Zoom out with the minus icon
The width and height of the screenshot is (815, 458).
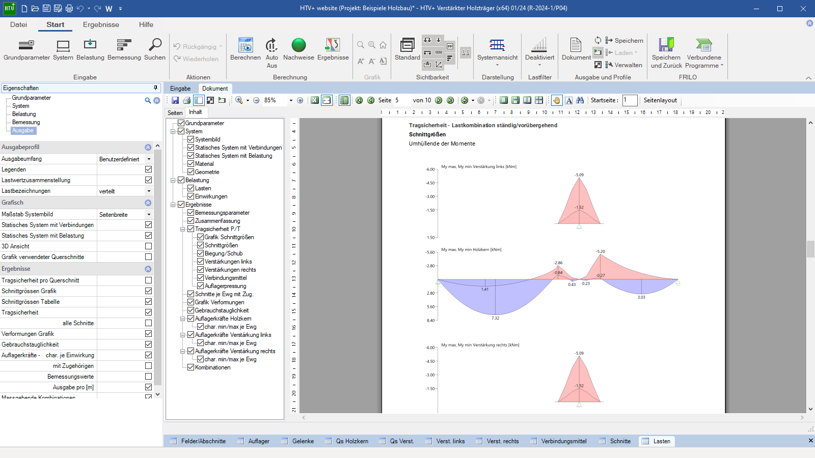pos(256,100)
